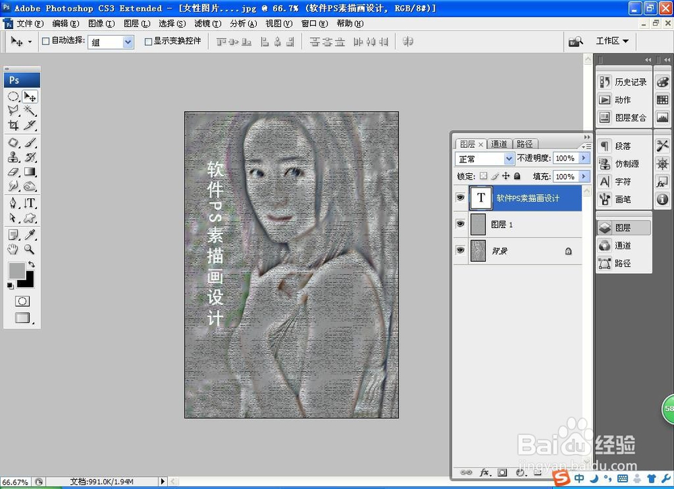The height and width of the screenshot is (489, 674).
Task: Hide the 背景 layer visibility
Action: (460, 251)
